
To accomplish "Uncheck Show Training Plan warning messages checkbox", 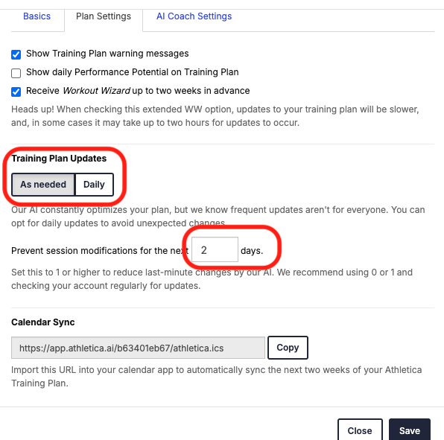I will (16, 54).
